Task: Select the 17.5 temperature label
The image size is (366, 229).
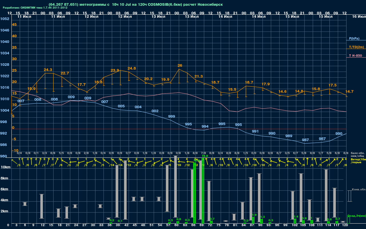Action: pyautogui.click(x=333, y=85)
